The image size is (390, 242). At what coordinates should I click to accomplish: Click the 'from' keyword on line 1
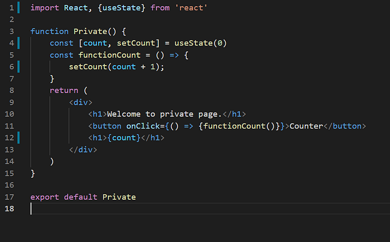coord(160,8)
